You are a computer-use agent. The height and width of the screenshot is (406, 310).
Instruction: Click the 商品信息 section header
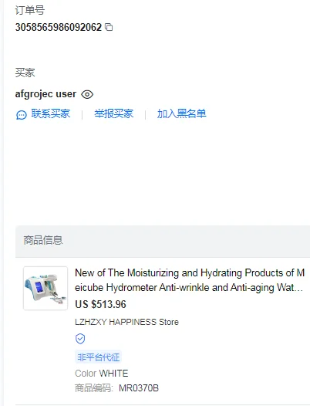point(43,240)
